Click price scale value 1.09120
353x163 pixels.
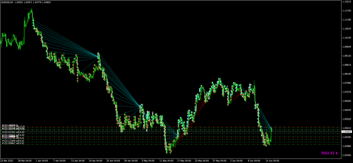click(x=347, y=56)
